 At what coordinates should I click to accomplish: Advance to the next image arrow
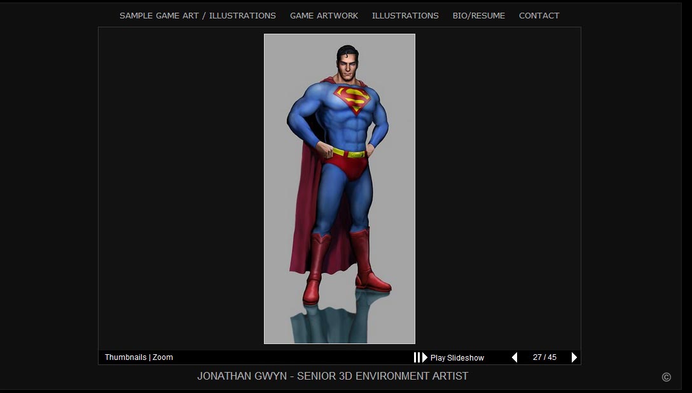pyautogui.click(x=574, y=357)
